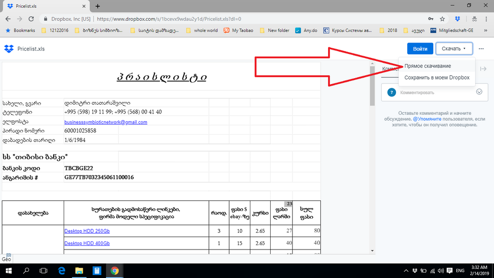Open emoji picker in comment box

click(x=479, y=92)
